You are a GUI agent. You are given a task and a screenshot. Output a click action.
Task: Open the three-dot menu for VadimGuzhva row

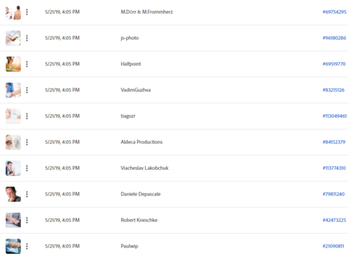[x=27, y=90]
